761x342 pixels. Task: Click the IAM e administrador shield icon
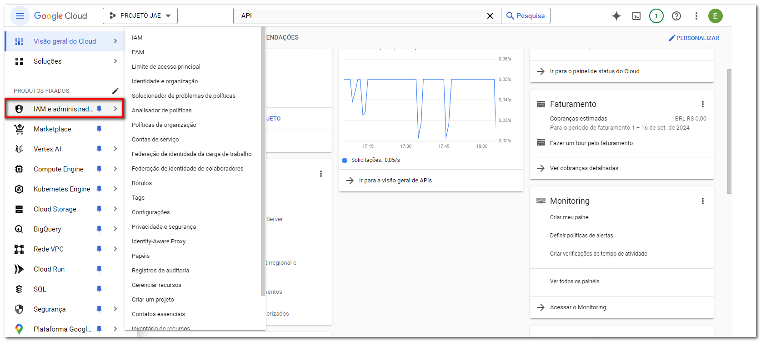point(19,109)
